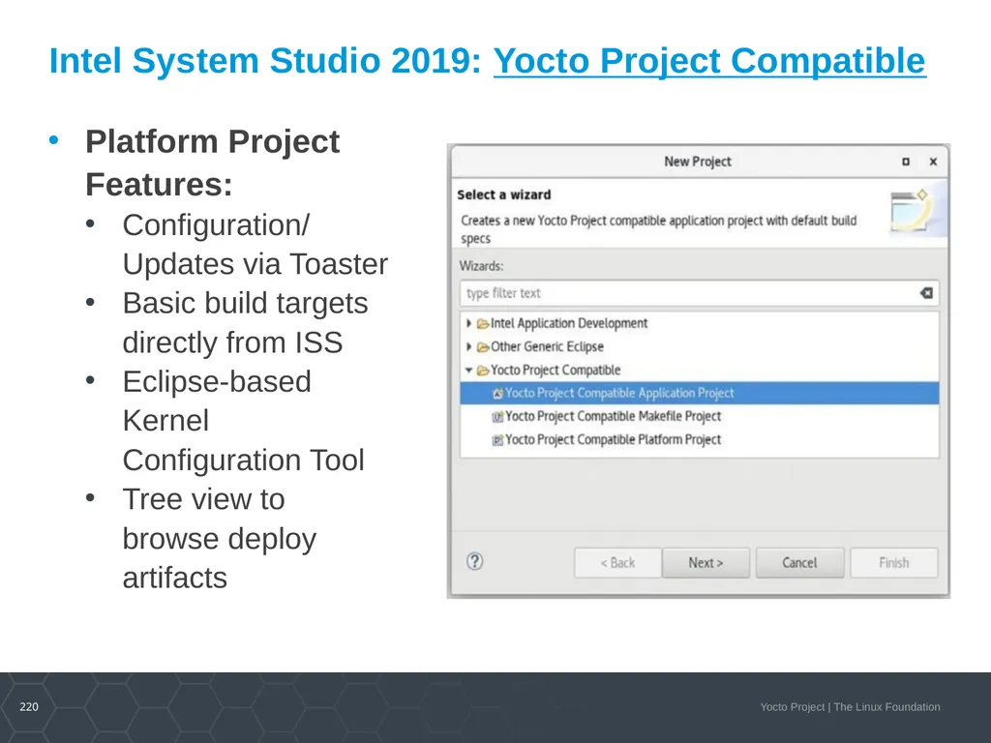This screenshot has height=743, width=991.
Task: Click the Cancel button
Action: [799, 562]
